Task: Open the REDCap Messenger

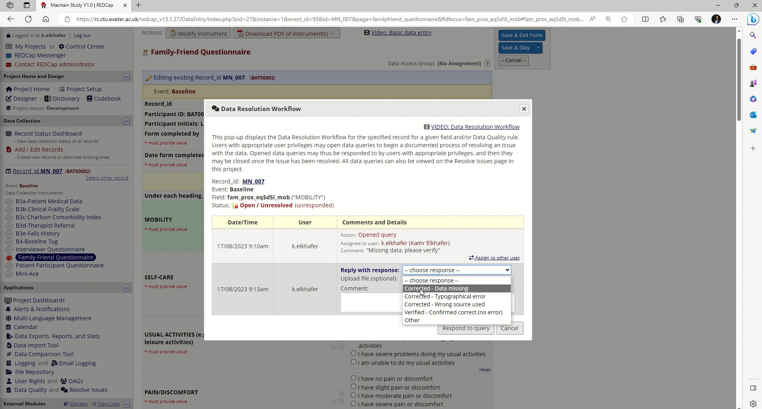Action: click(40, 55)
